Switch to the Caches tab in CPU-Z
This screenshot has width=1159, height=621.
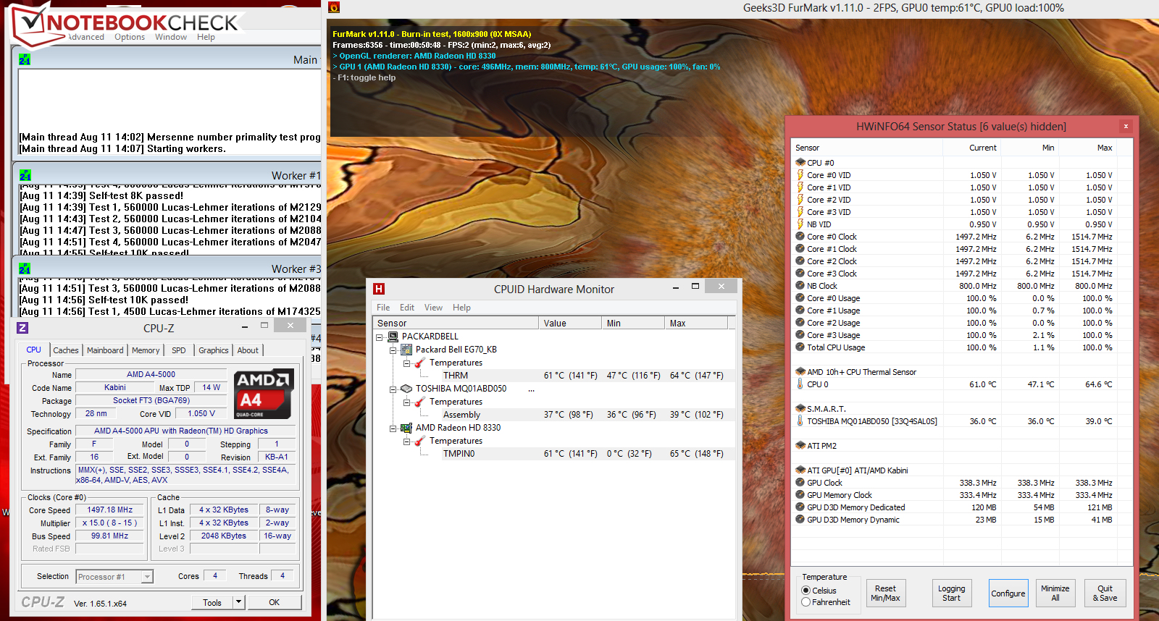pyautogui.click(x=66, y=350)
